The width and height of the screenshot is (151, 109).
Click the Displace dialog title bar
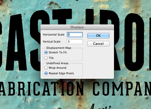77,27
